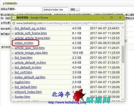This screenshot has height=106, width=134.
Task: Click the date 2017-04-07 11:26:09
Action: pyautogui.click(x=105, y=82)
